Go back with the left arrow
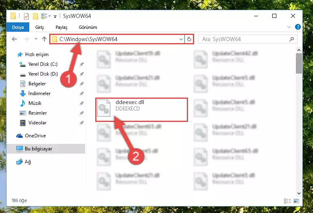 click(x=14, y=39)
